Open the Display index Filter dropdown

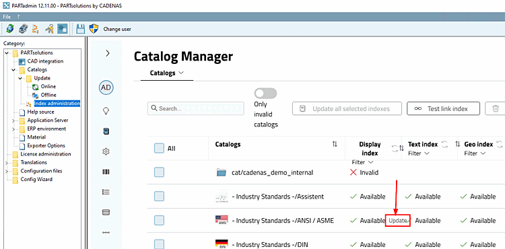click(x=362, y=162)
